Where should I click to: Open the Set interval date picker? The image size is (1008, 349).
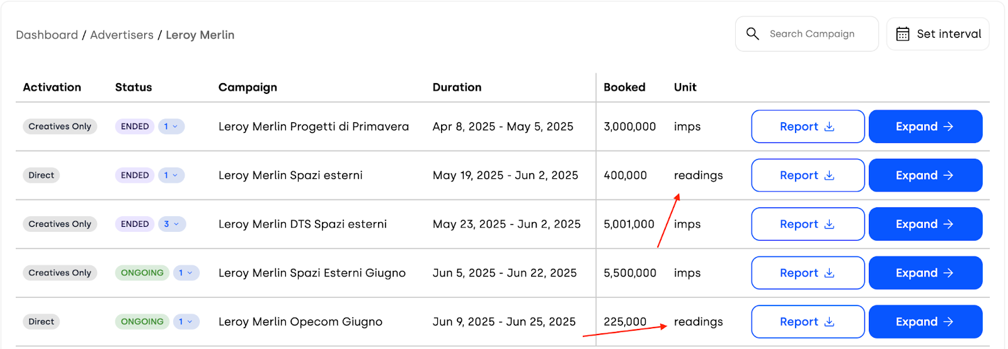point(938,34)
